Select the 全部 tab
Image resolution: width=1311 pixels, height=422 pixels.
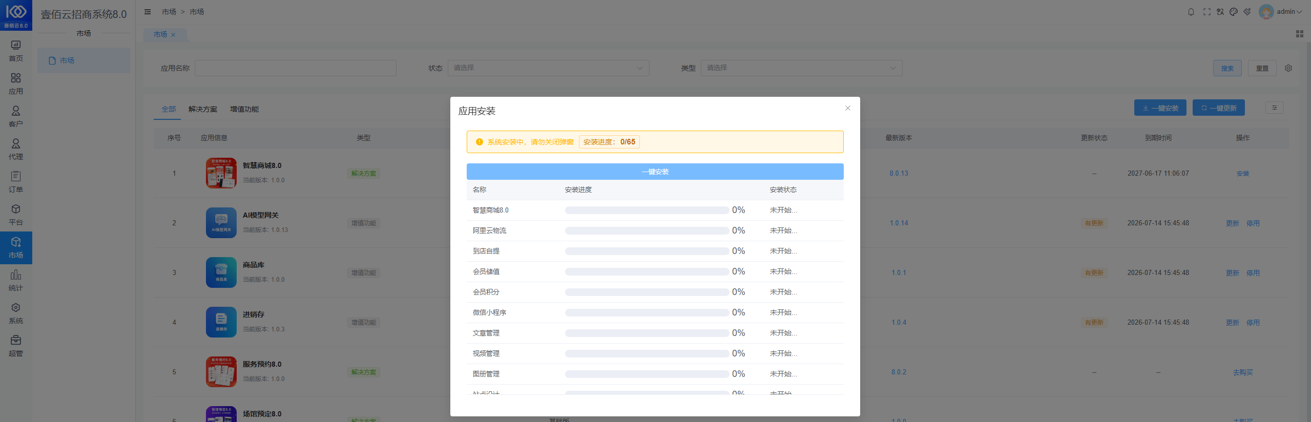169,109
